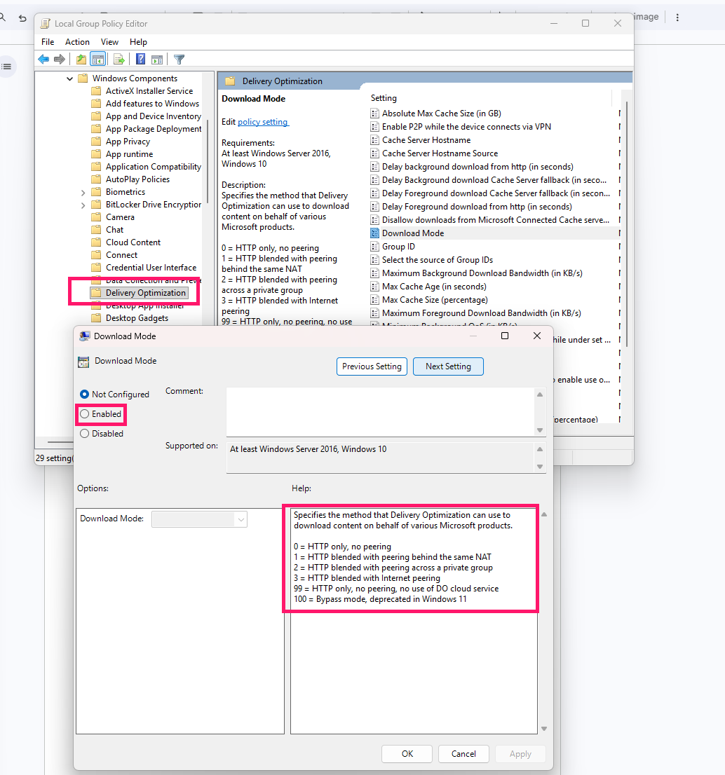Viewport: 725px width, 775px height.
Task: Select 'Select the source of Group IDs' setting
Action: coord(438,259)
